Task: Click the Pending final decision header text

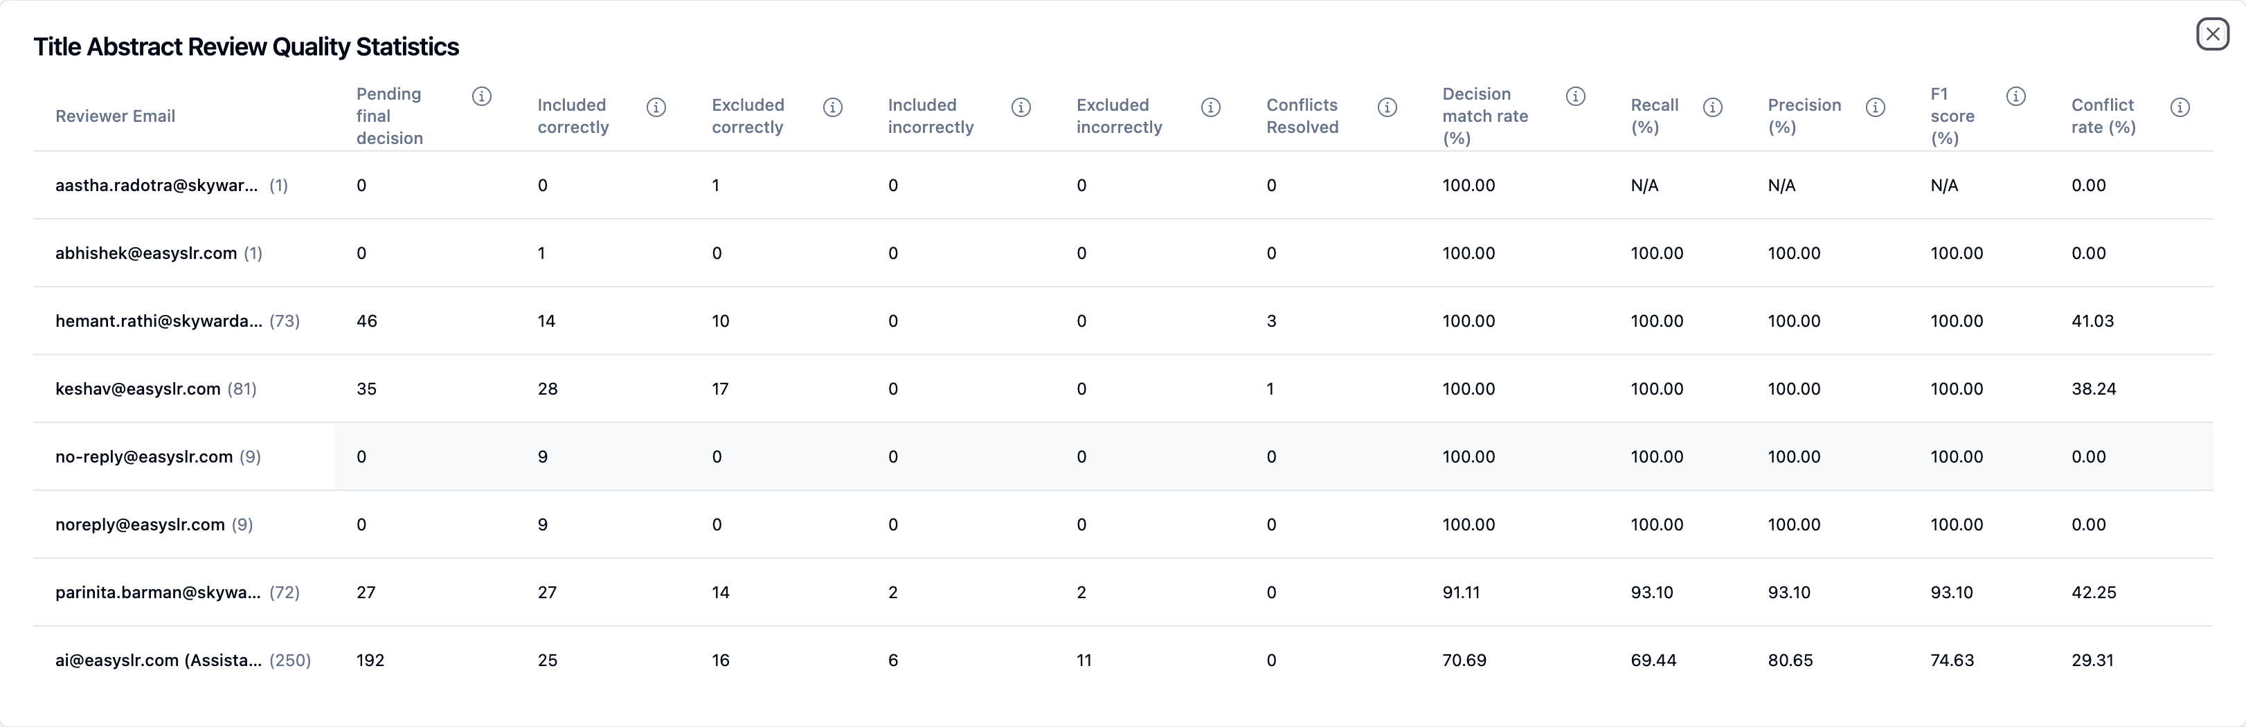Action: 390,116
